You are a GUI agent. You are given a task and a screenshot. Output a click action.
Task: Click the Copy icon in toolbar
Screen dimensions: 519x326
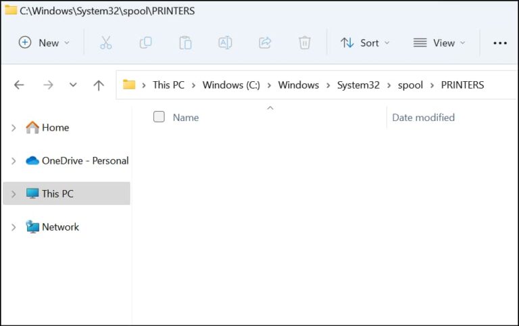[x=145, y=43]
